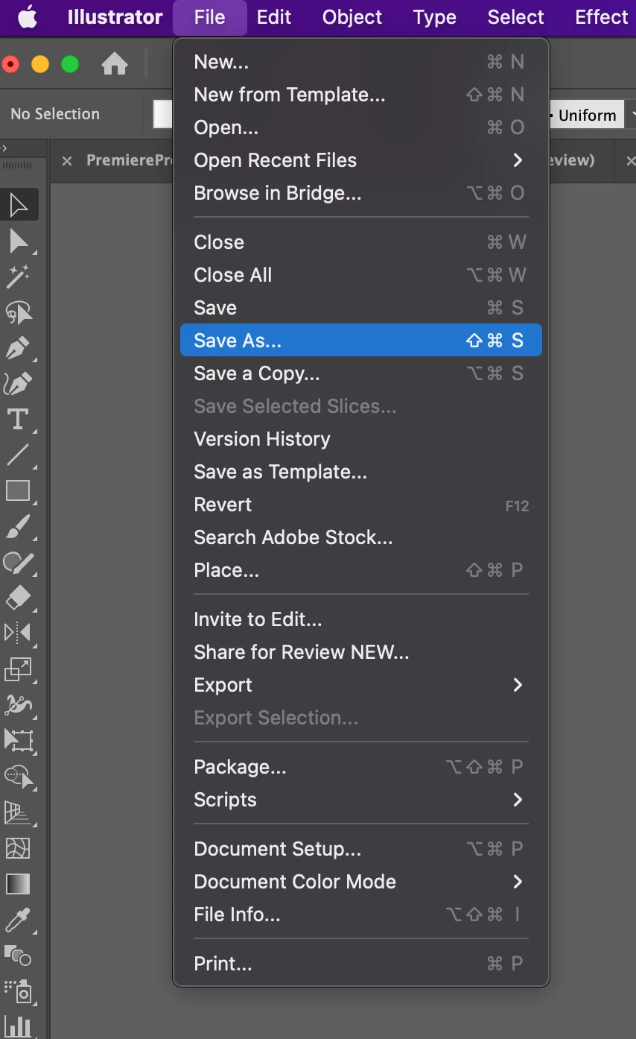The width and height of the screenshot is (636, 1039).
Task: Open the Edit menu
Action: 274,17
